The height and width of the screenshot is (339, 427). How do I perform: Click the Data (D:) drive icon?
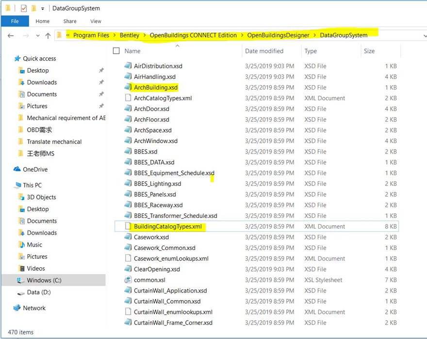(21, 293)
